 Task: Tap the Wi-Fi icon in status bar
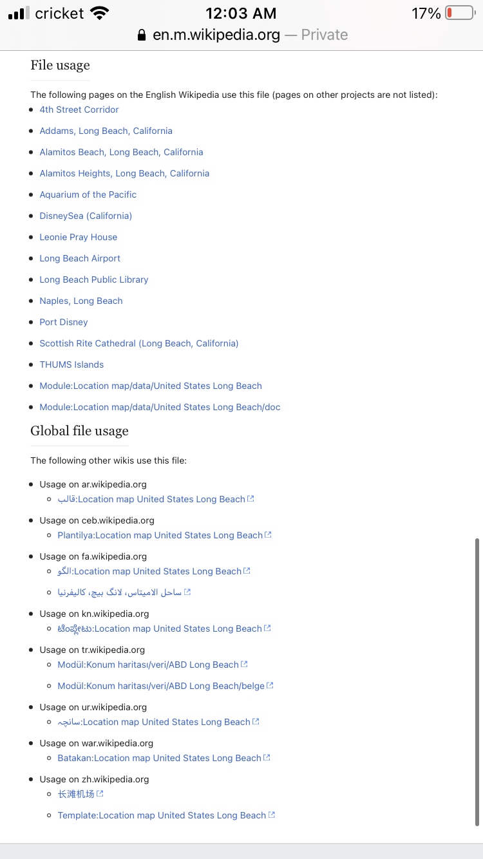click(100, 13)
